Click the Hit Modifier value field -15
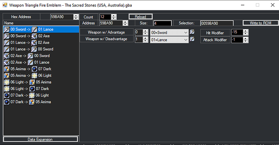279x145 pixels. [x=237, y=32]
